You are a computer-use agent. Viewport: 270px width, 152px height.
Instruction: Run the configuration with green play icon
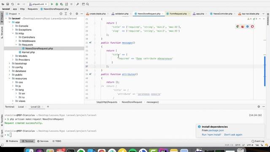coord(52,4)
